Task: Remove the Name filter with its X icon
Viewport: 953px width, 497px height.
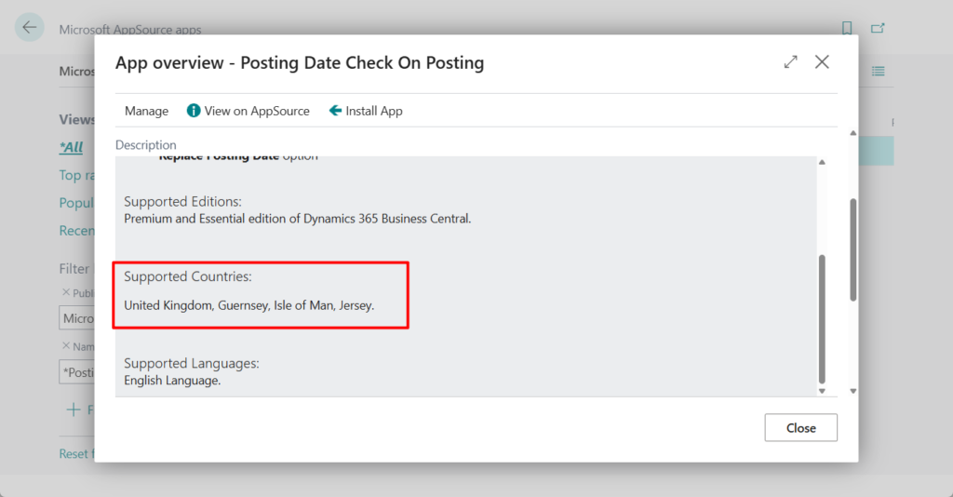Action: (x=65, y=346)
